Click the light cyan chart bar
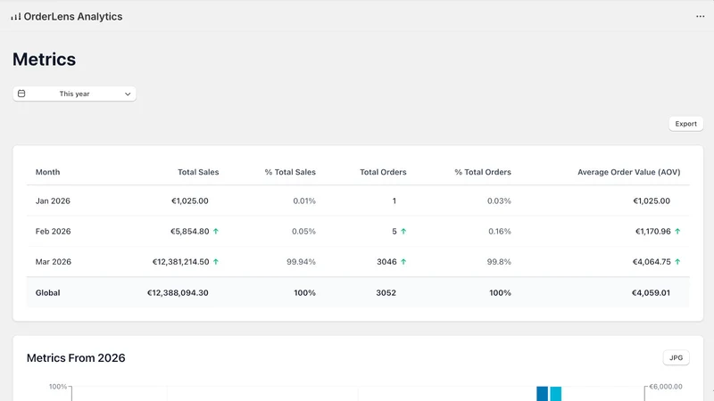714x401 pixels. click(555, 394)
